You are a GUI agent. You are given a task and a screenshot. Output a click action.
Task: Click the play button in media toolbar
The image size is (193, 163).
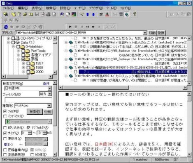coord(70,27)
